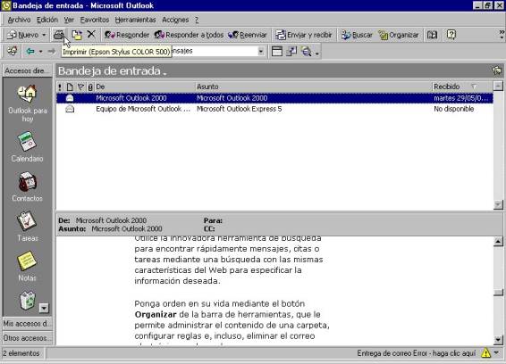The width and height of the screenshot is (506, 364).
Task: Open the Address Book icon
Action: pyautogui.click(x=432, y=35)
